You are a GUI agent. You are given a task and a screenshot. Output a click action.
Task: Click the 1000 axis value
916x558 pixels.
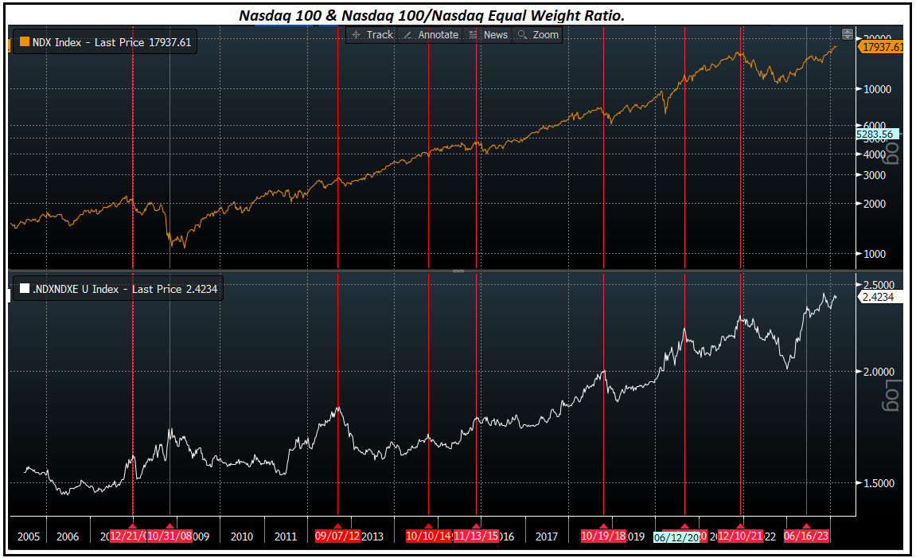pos(875,254)
